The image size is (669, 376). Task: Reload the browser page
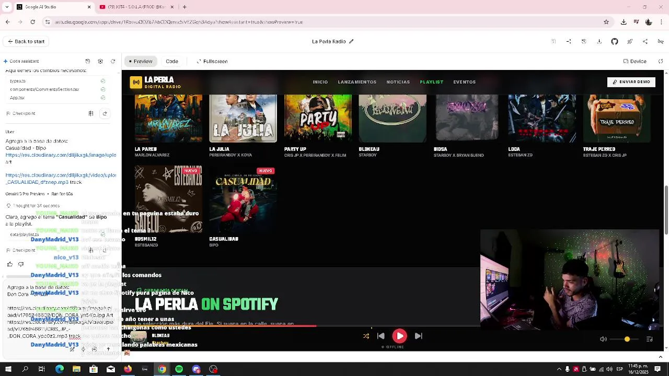[32, 22]
